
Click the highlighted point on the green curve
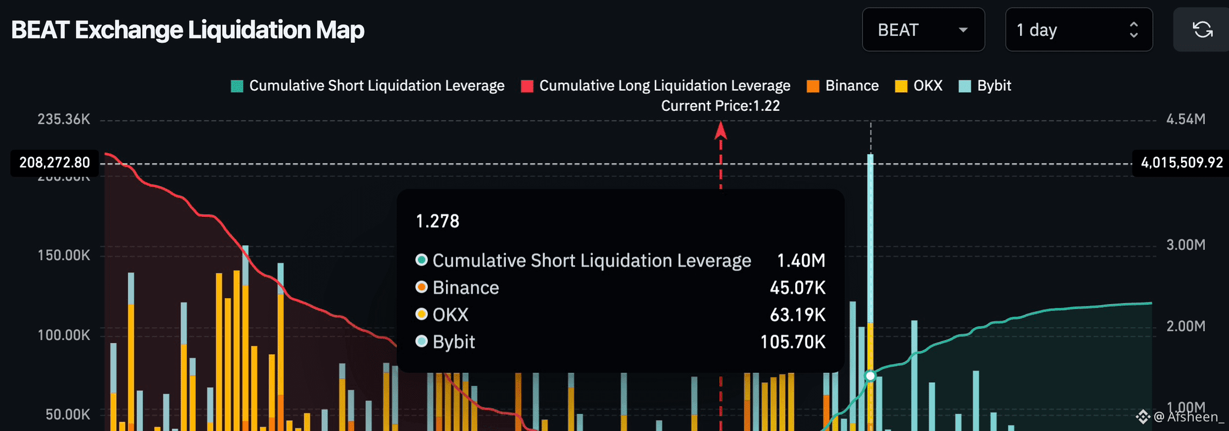tap(870, 376)
